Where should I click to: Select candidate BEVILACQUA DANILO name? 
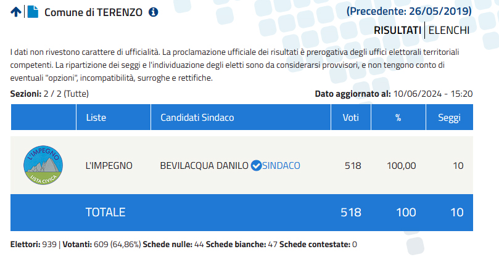pos(204,165)
